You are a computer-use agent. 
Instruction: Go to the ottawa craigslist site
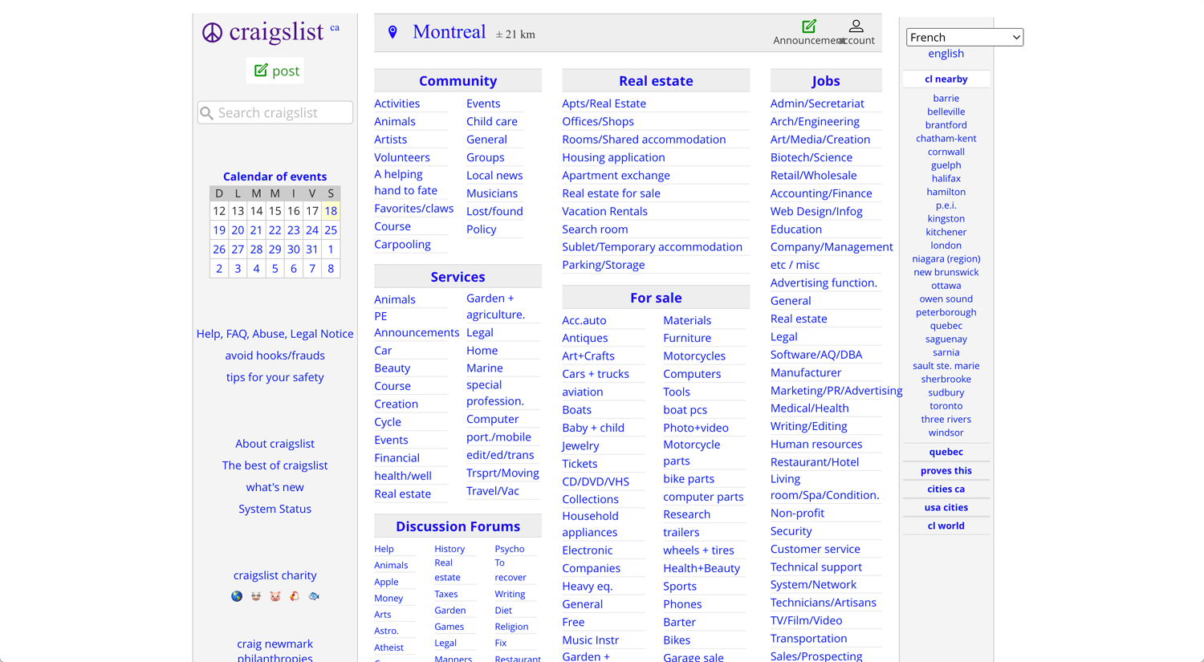946,286
